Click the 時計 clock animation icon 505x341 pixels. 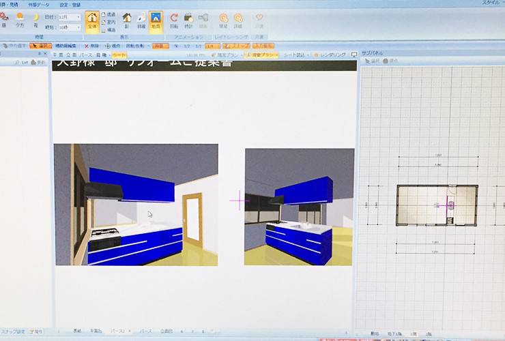coord(188,20)
